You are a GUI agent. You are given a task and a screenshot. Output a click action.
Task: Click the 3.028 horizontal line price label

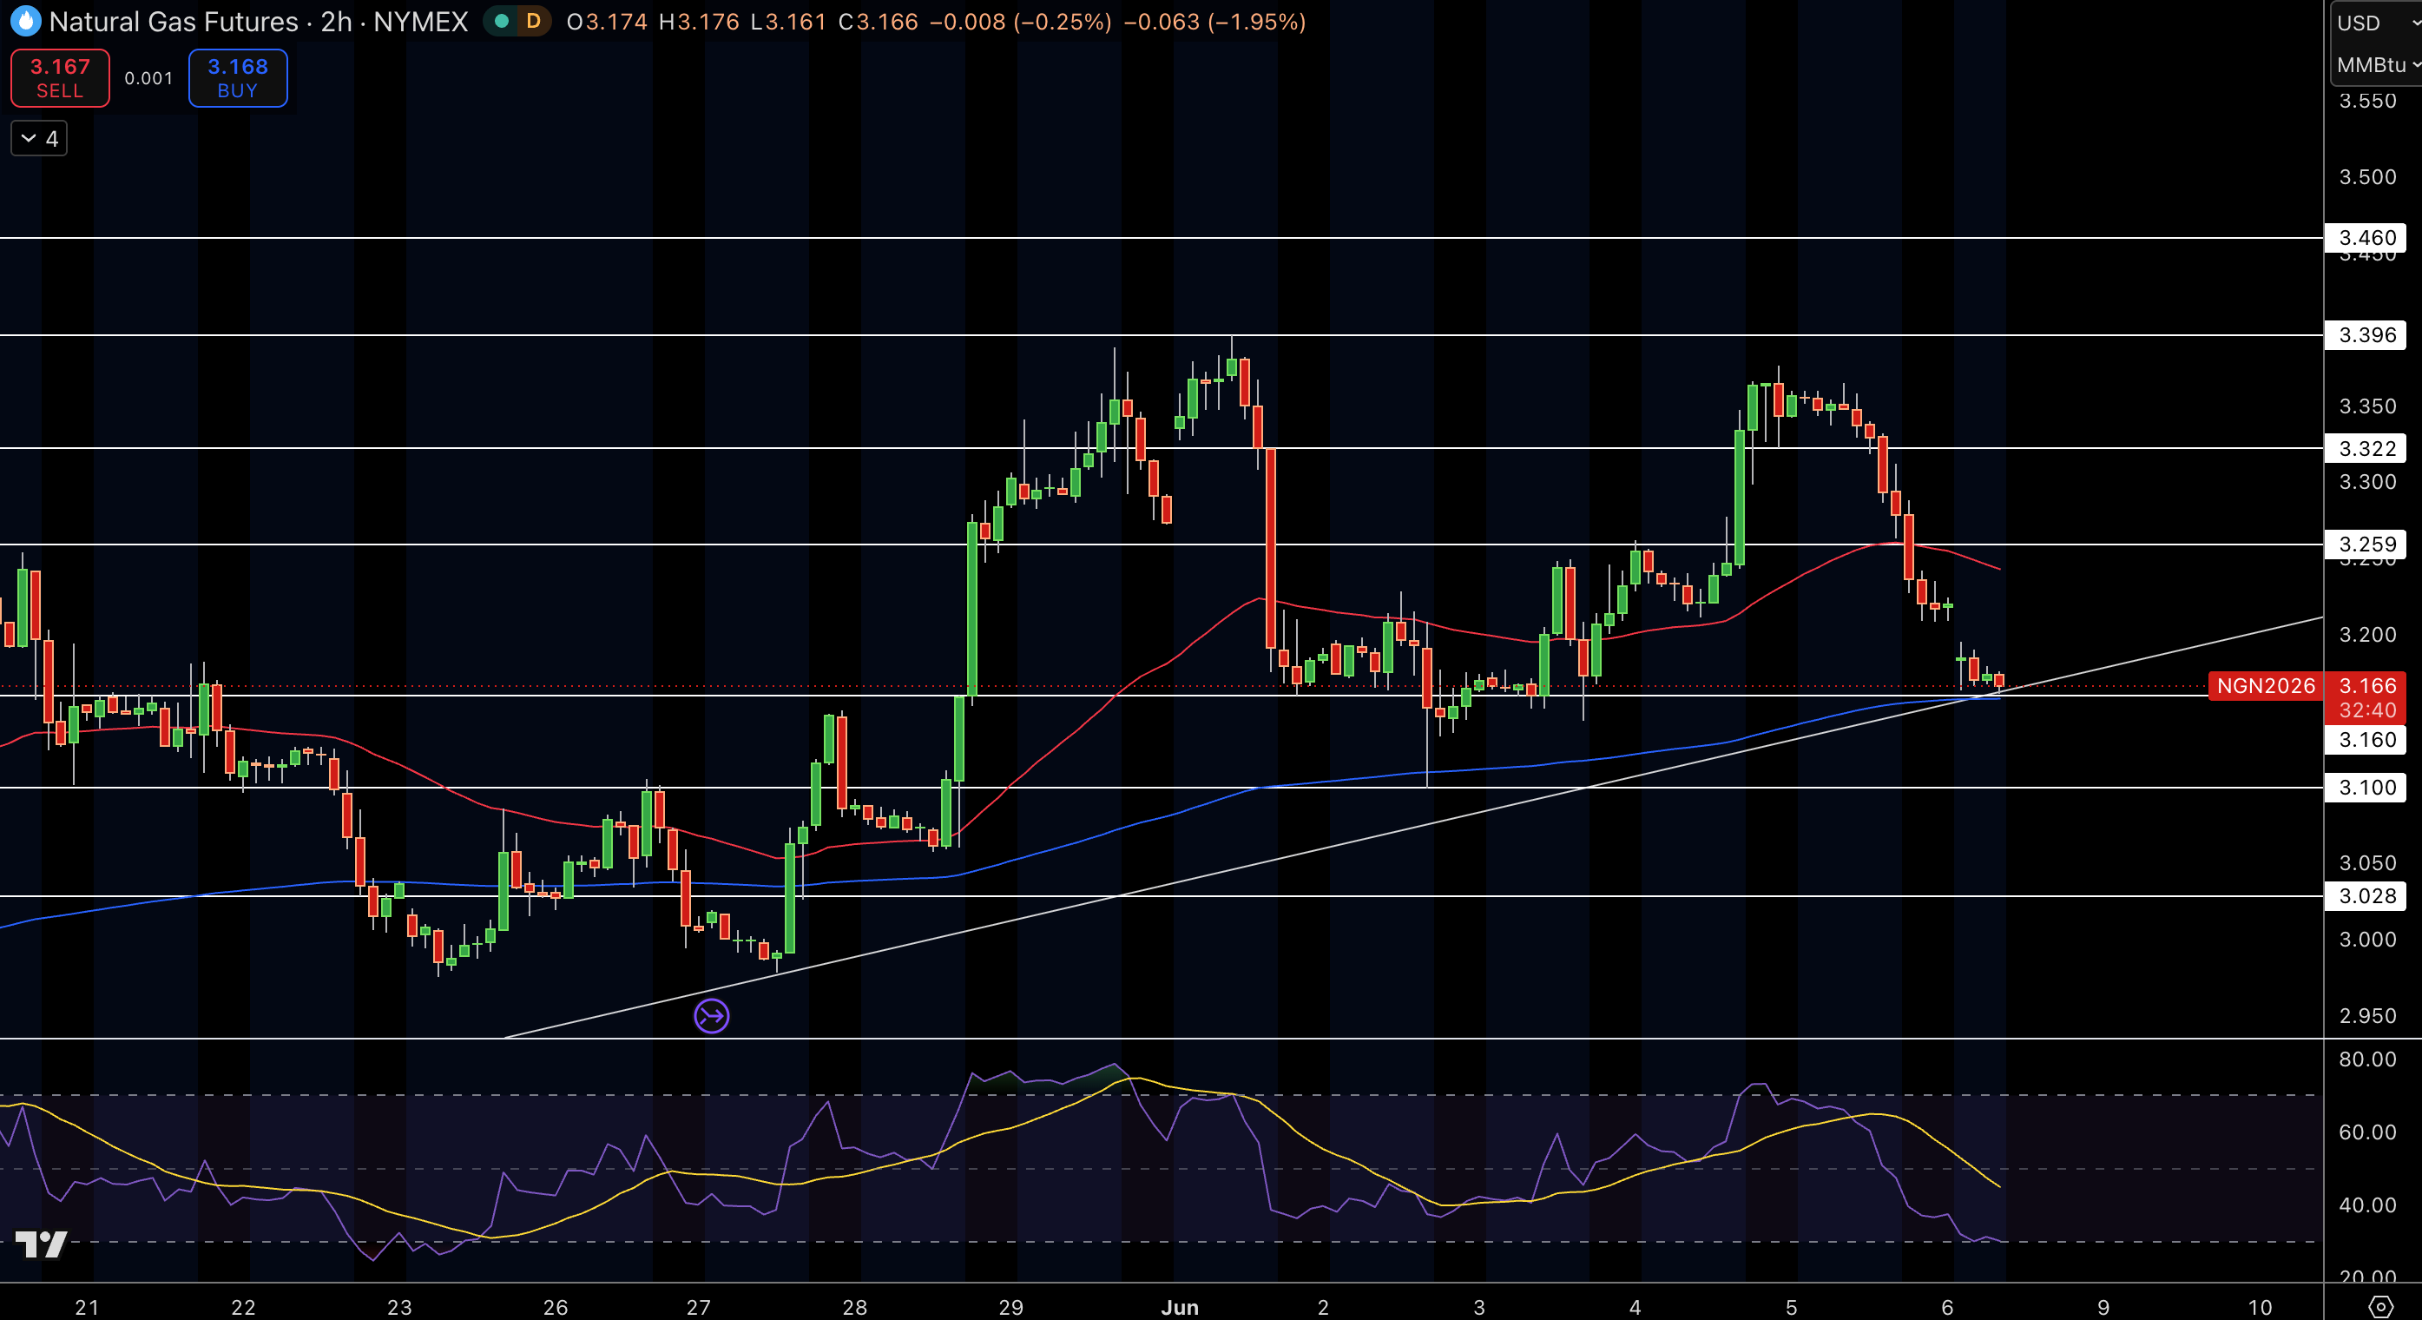tap(2366, 895)
